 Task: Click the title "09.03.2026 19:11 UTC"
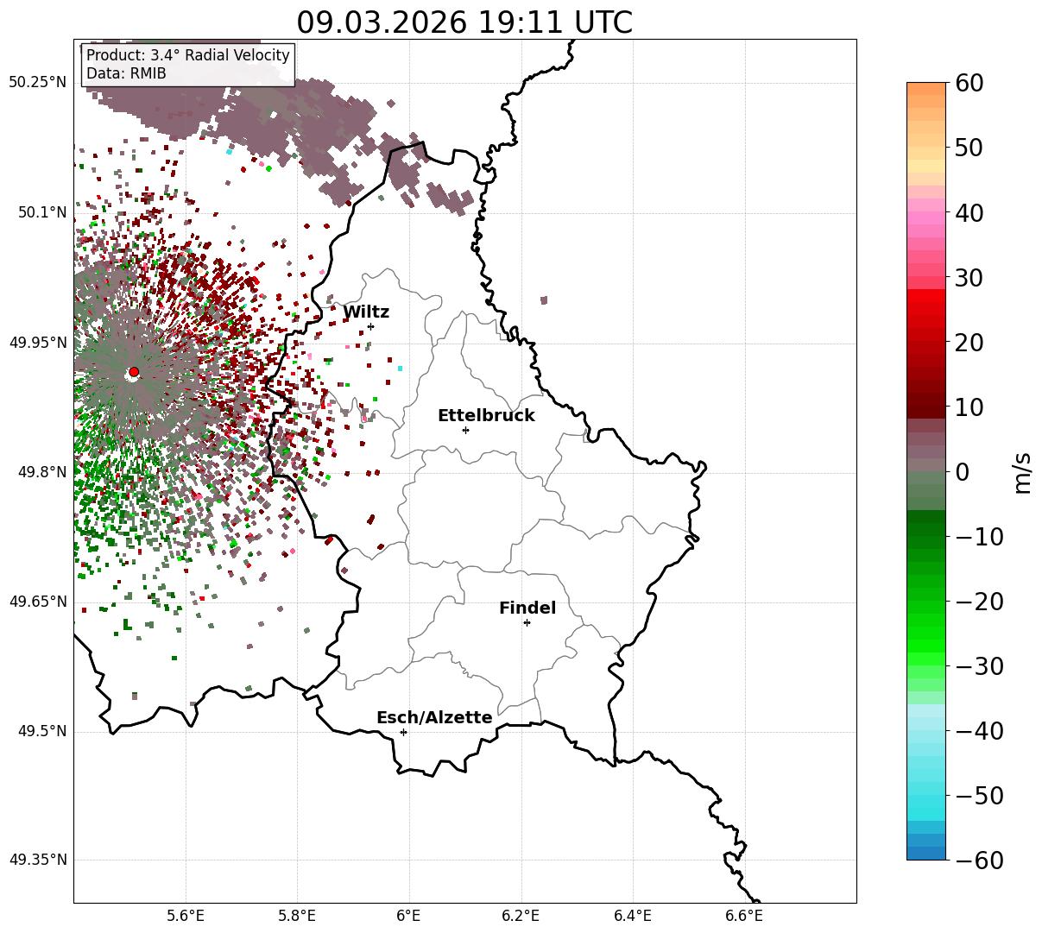point(464,22)
